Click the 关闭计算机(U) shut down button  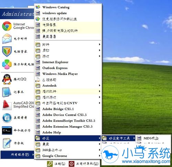(84, 164)
